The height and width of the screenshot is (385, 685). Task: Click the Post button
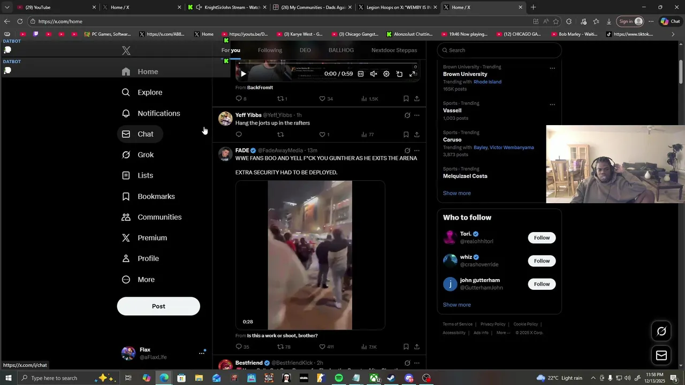click(x=158, y=306)
